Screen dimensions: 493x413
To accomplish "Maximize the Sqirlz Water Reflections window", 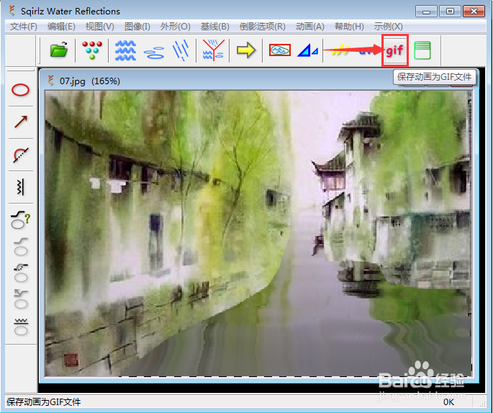I will tap(450, 12).
